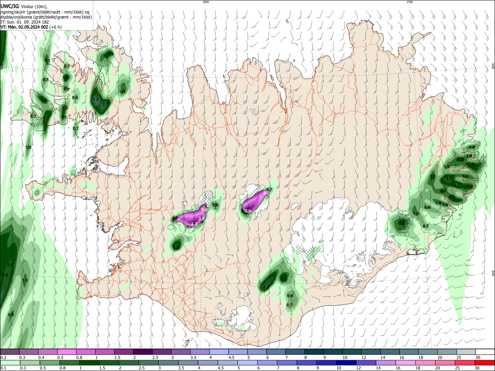The width and height of the screenshot is (495, 371).
Task: Select the VT: Mán. 02.09.2024 00Z line
Action: pyautogui.click(x=31, y=27)
